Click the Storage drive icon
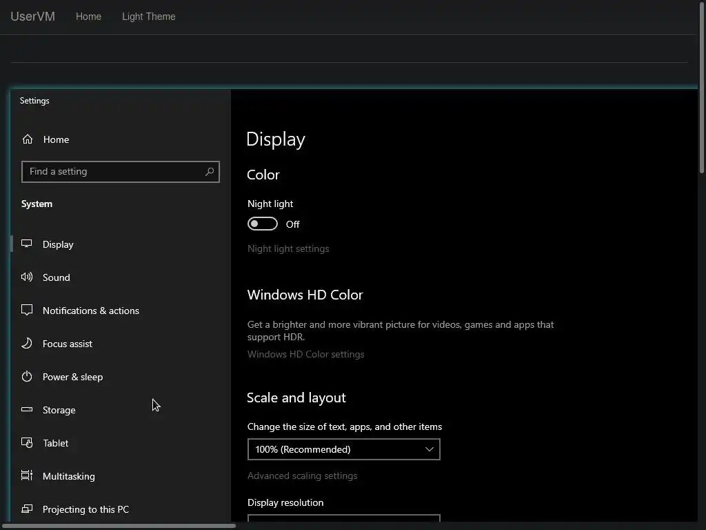 (x=27, y=409)
